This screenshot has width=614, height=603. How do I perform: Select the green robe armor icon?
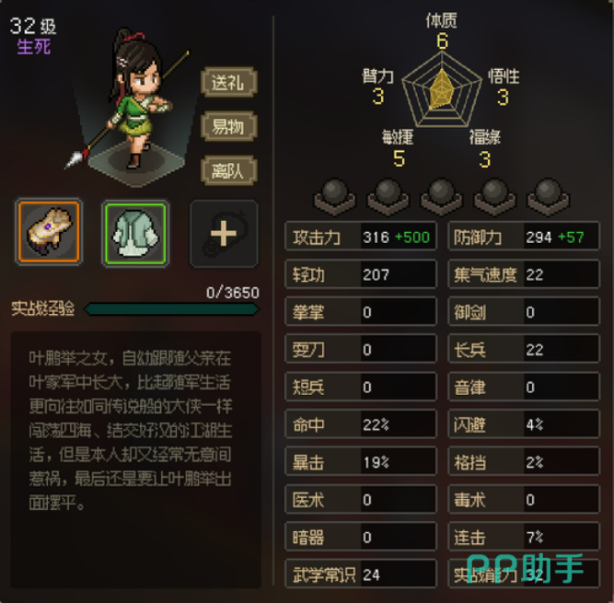pyautogui.click(x=135, y=233)
